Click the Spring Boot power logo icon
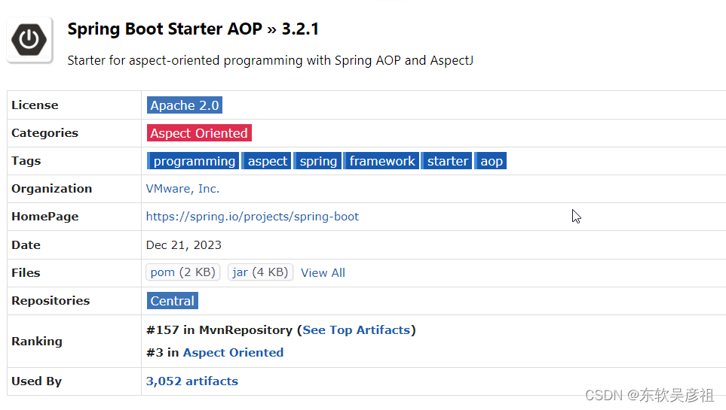The width and height of the screenshot is (726, 410). (x=29, y=40)
